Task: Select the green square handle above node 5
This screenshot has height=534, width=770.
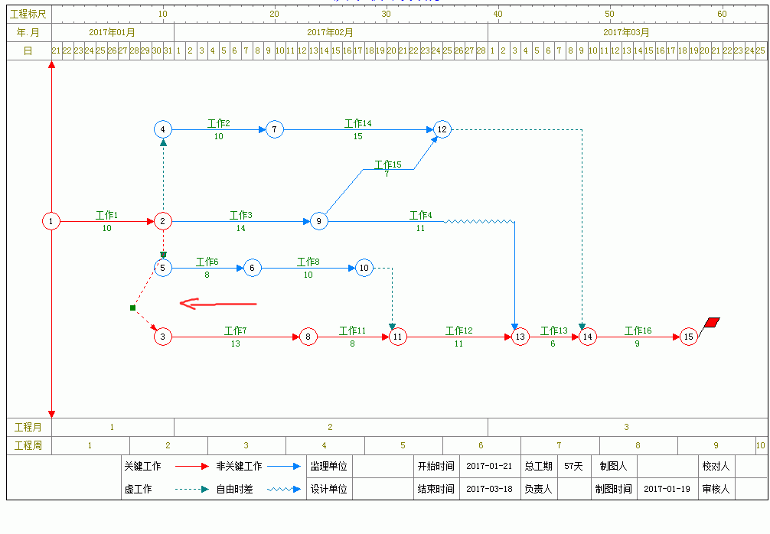Action: pos(163,255)
